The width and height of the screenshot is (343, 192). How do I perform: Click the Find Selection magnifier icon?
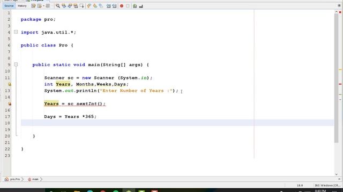[58, 6]
